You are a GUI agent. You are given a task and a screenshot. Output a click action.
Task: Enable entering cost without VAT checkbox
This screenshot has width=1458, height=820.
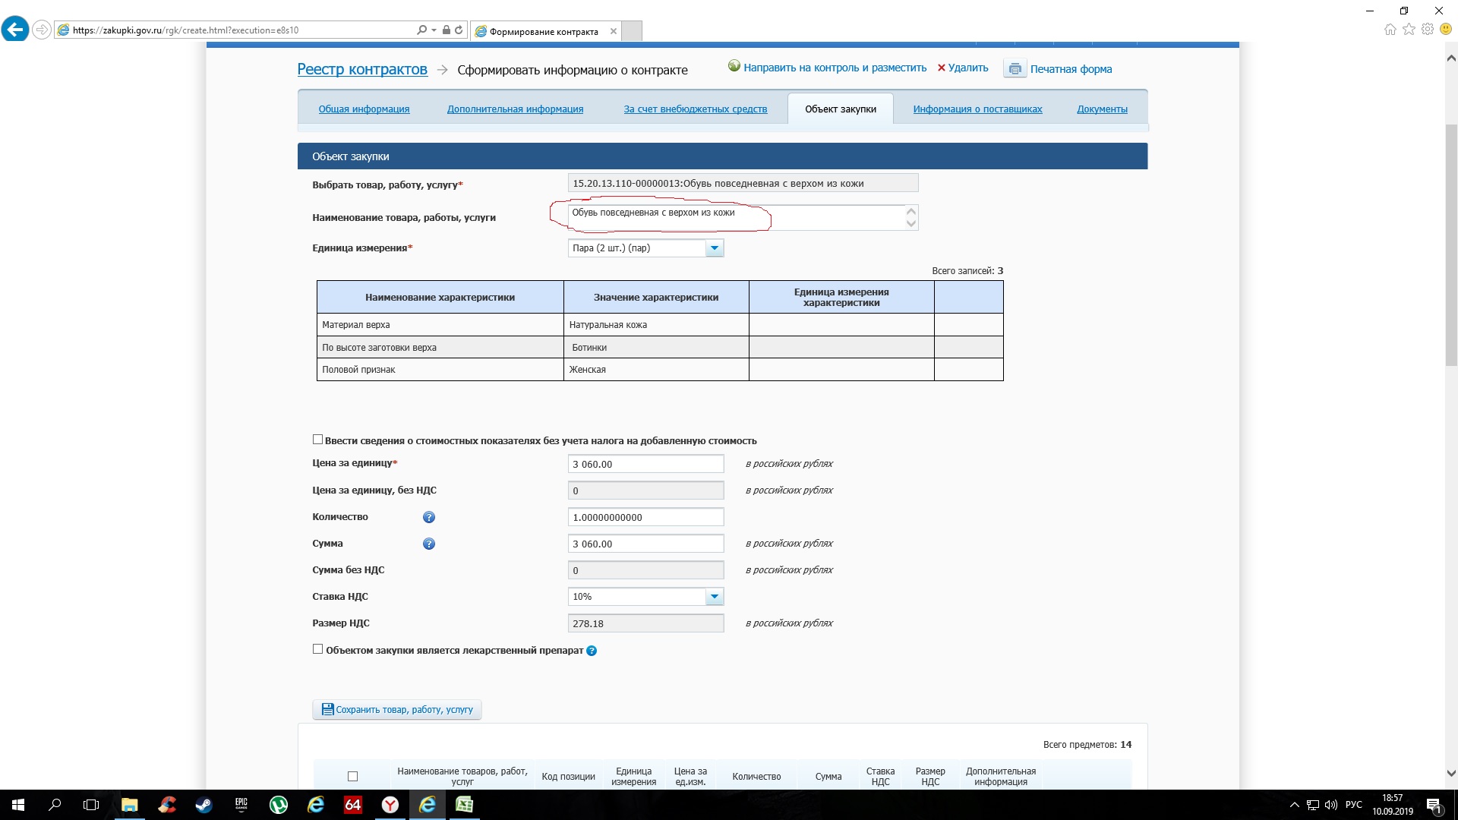tap(317, 440)
